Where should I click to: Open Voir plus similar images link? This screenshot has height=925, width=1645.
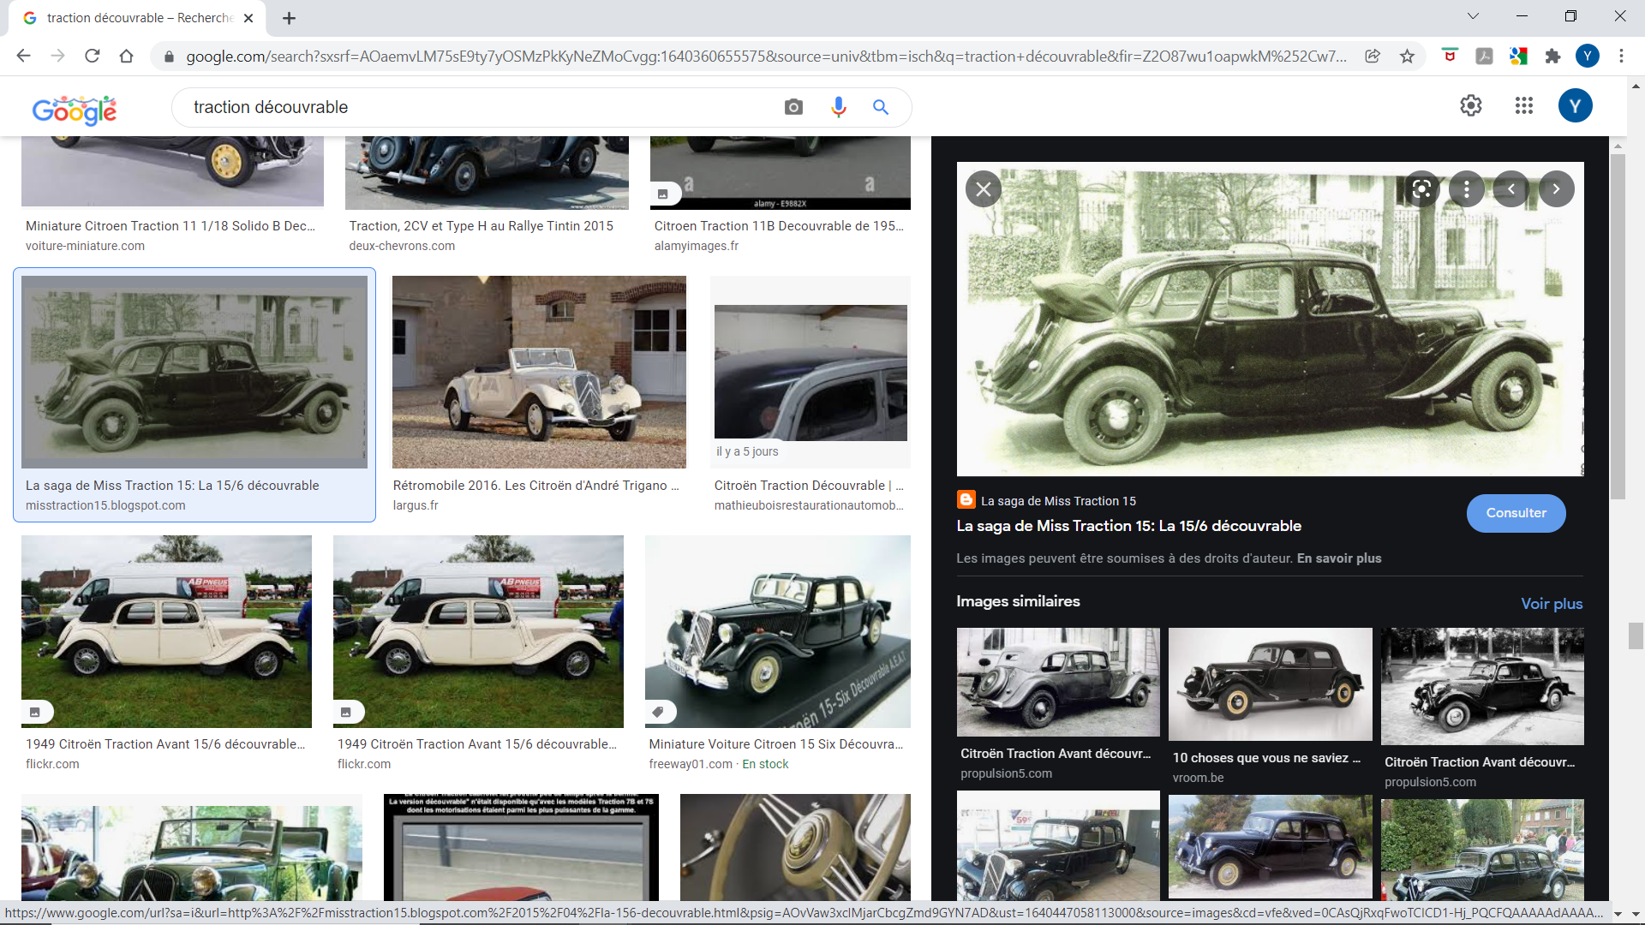click(x=1552, y=603)
